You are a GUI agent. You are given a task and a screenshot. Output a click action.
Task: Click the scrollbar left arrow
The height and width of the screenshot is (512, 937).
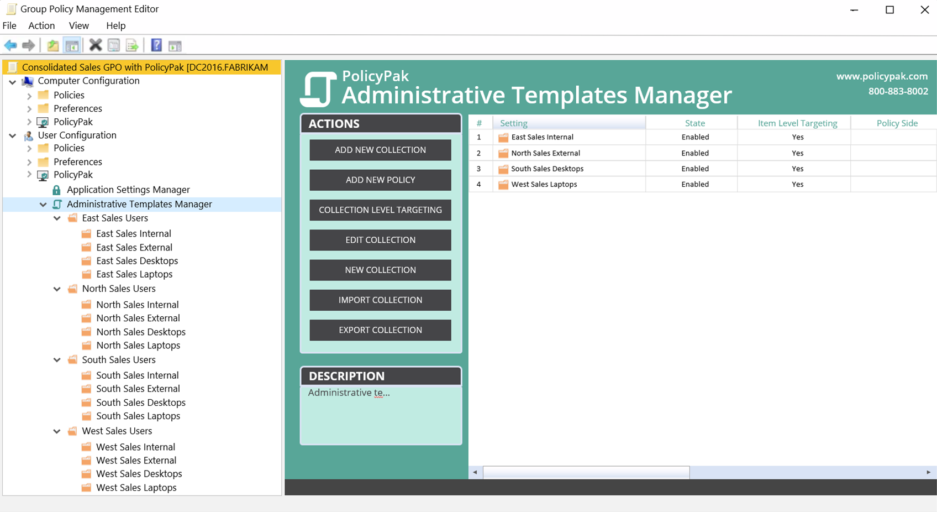475,472
